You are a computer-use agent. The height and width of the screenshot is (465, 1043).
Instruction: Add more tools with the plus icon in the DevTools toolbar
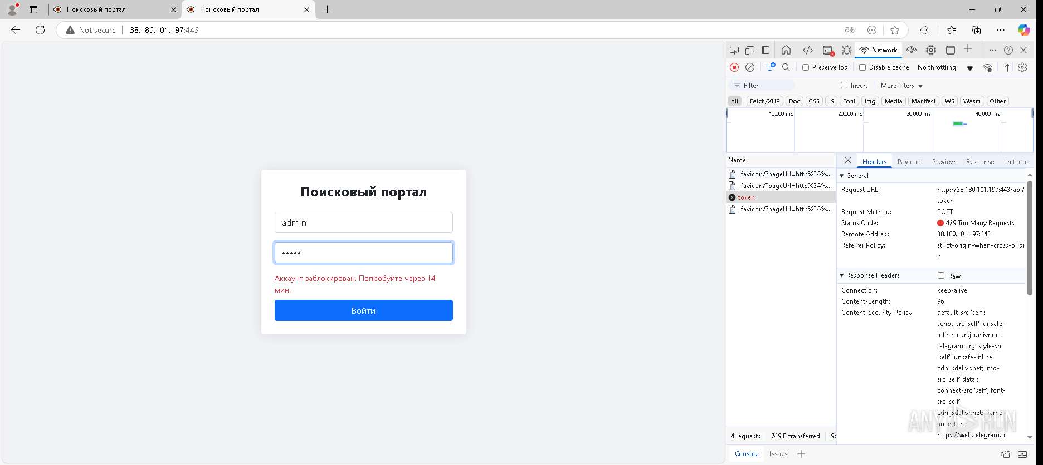coord(968,49)
